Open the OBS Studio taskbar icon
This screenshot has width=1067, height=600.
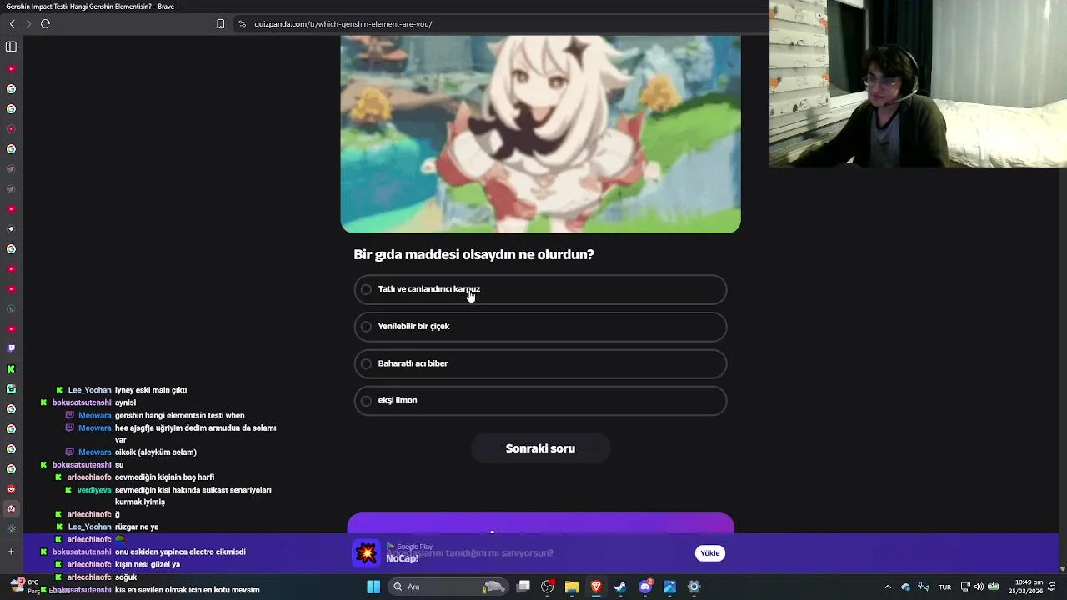point(548,587)
